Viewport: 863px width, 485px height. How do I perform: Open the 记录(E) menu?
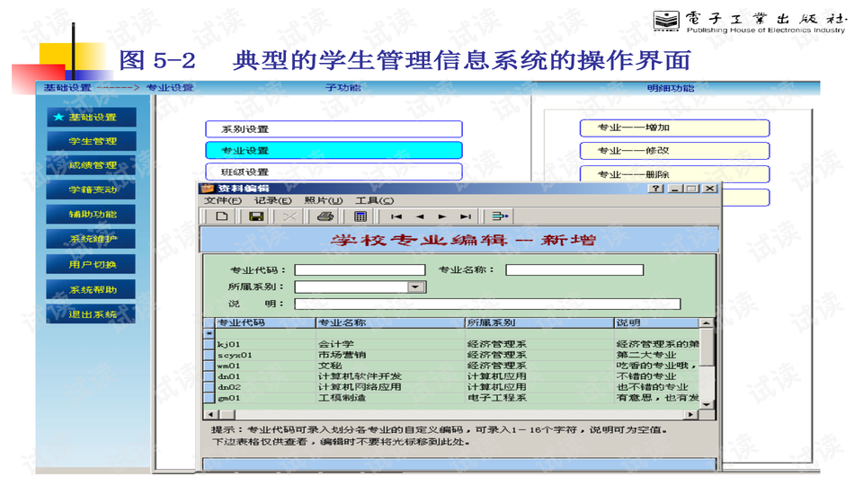coord(272,200)
